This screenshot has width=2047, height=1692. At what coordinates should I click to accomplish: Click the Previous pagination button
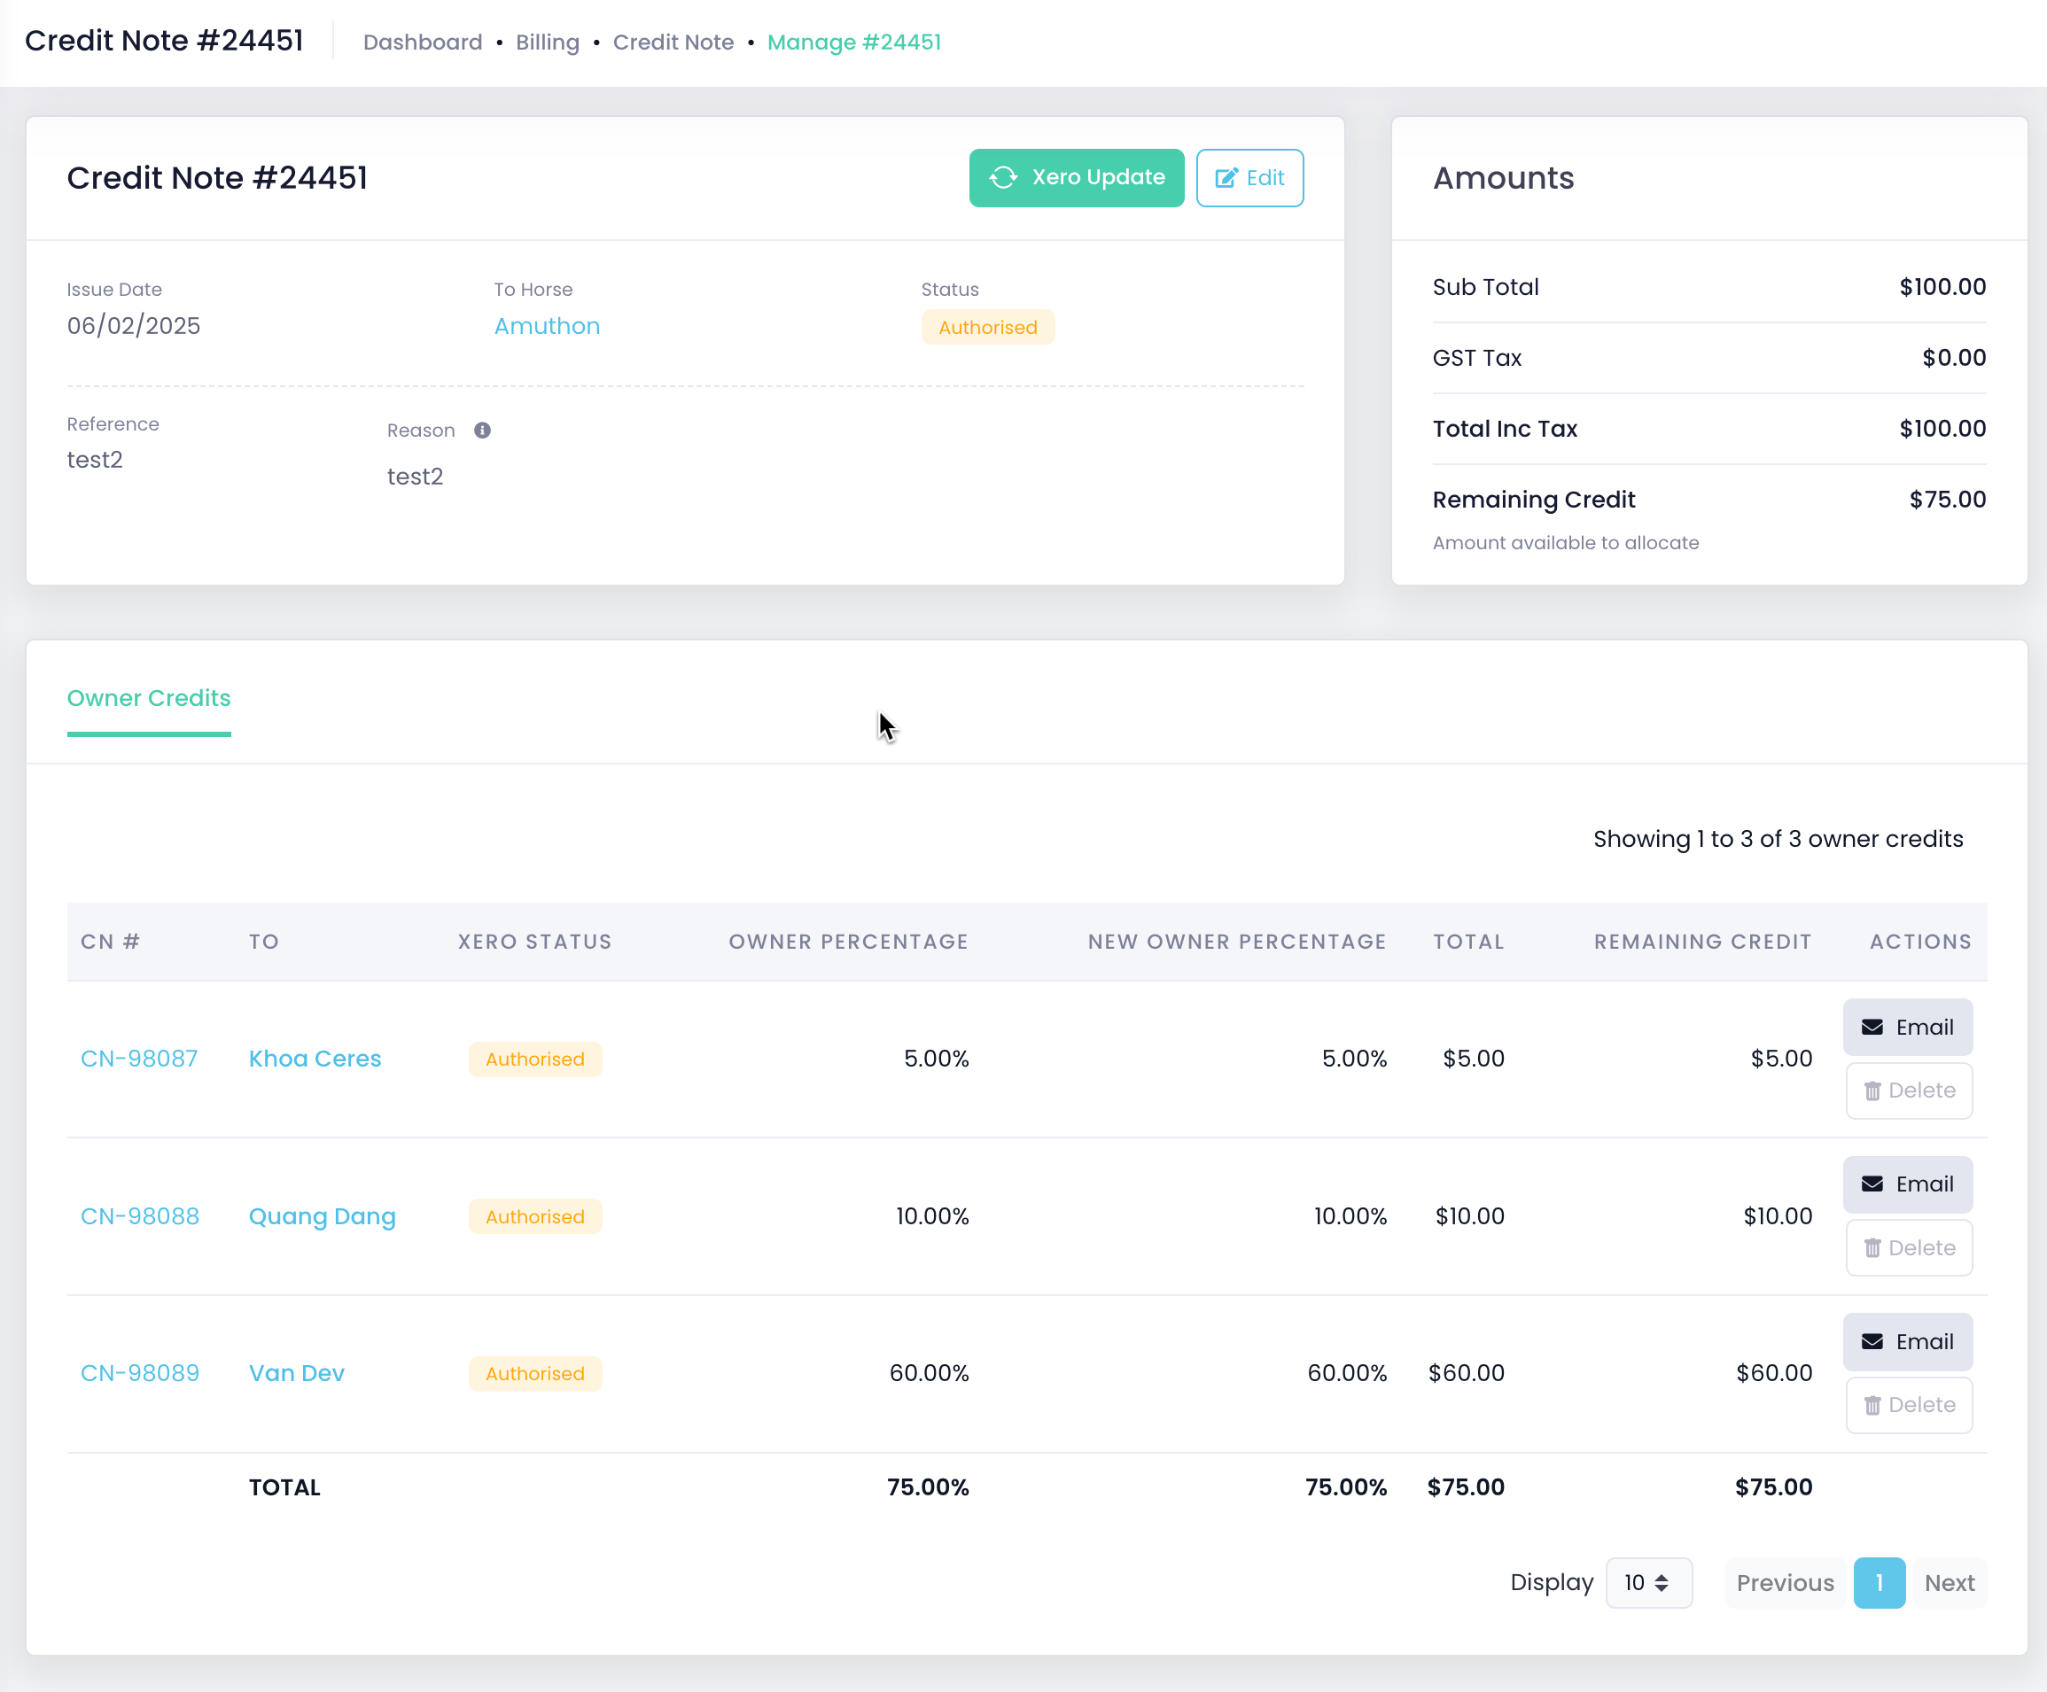pos(1785,1583)
